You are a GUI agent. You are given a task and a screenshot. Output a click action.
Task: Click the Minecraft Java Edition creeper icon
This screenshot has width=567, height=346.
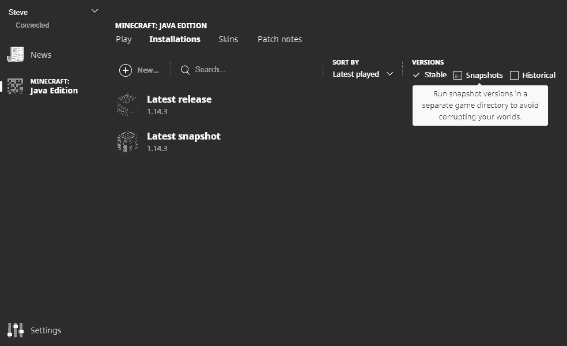[15, 86]
